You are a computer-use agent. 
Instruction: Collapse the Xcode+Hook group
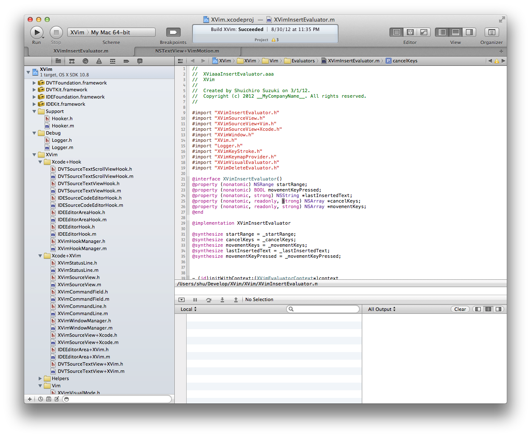coord(40,162)
